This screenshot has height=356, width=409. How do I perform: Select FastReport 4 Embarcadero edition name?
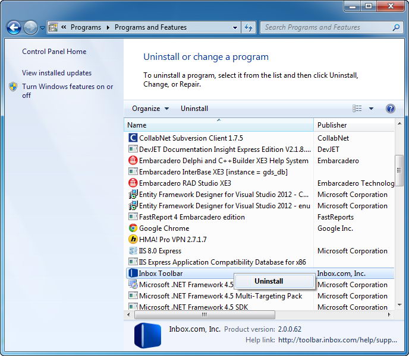click(x=191, y=217)
